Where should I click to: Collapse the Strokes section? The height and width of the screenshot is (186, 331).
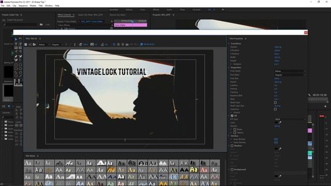[x=229, y=136]
